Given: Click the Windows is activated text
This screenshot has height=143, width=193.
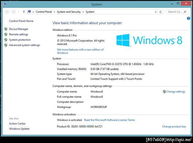Looking at the screenshot, I should coord(69,120).
